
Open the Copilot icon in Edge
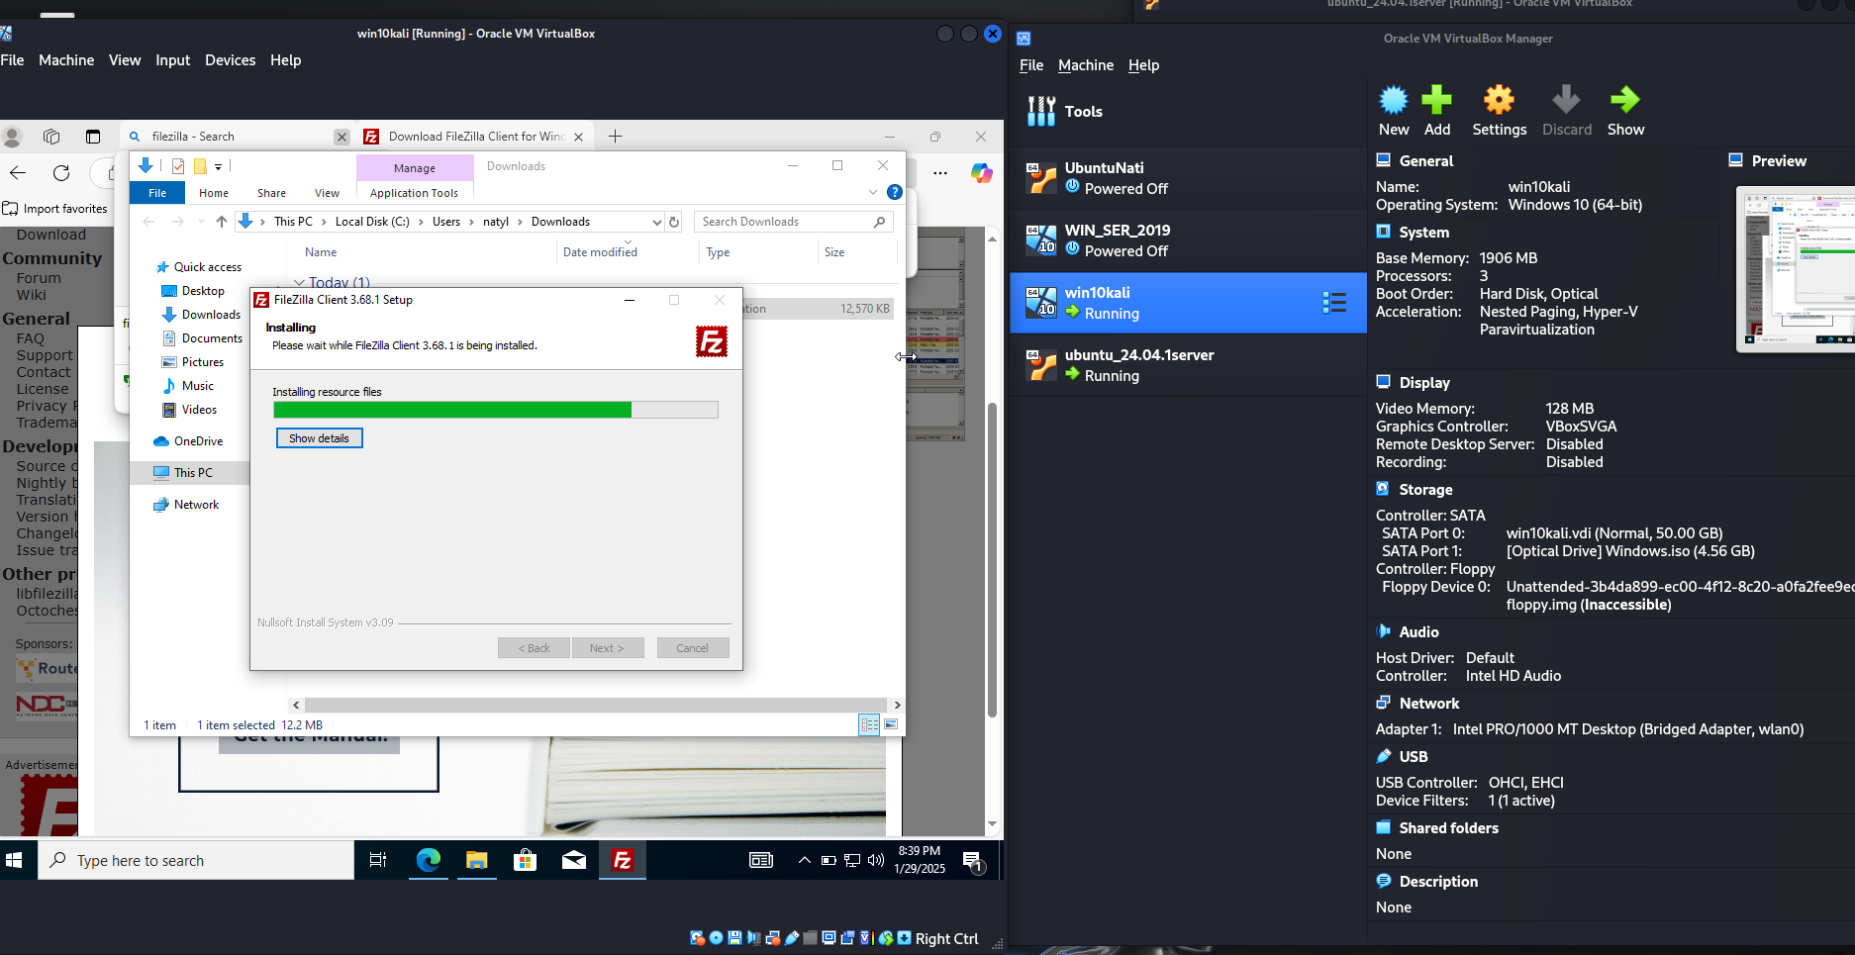pyautogui.click(x=981, y=173)
